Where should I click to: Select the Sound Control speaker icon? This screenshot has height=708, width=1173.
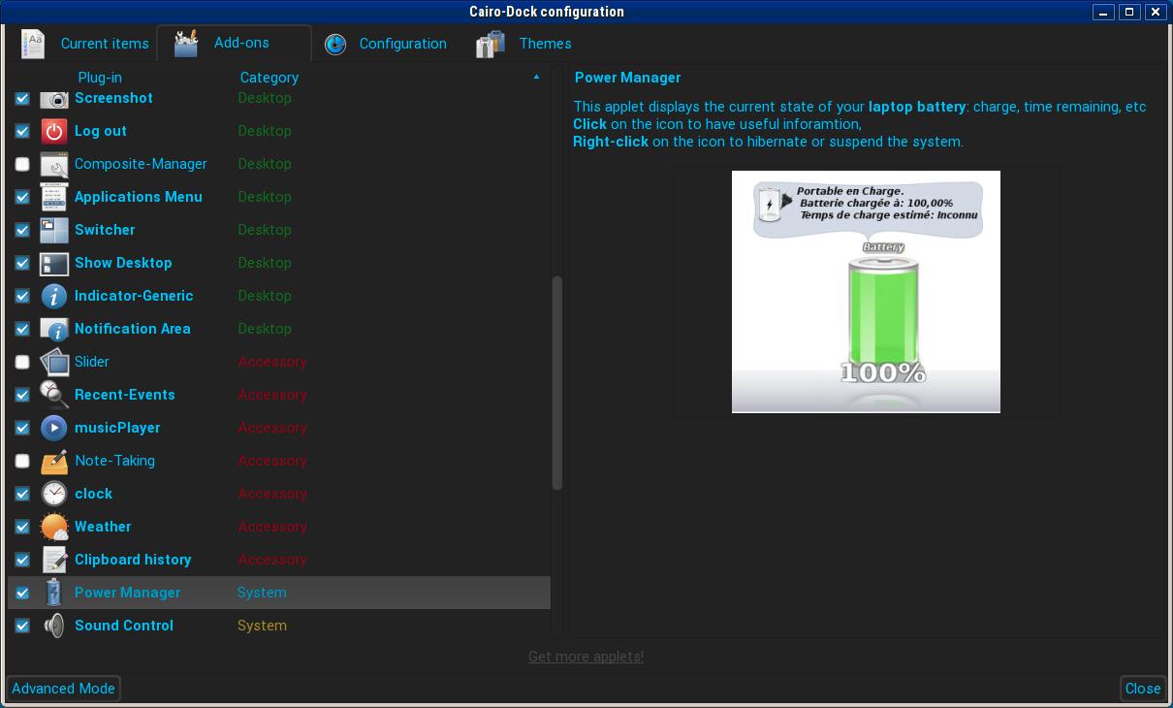tap(54, 626)
